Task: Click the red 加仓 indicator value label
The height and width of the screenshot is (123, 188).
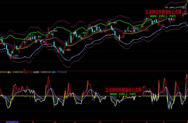Action: click(26, 72)
